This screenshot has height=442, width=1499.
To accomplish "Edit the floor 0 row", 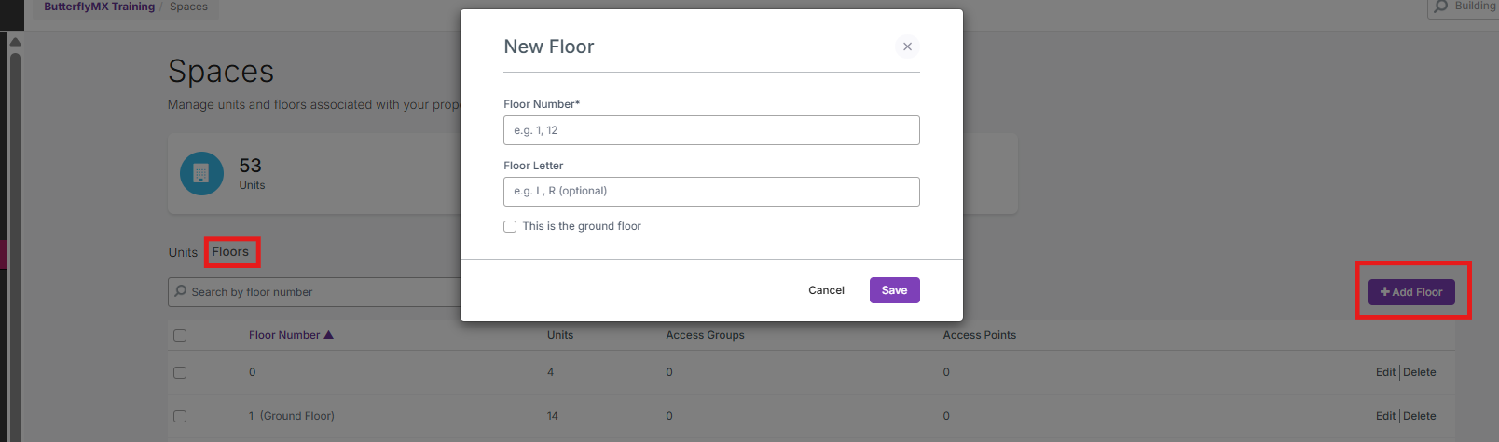I will [1385, 372].
